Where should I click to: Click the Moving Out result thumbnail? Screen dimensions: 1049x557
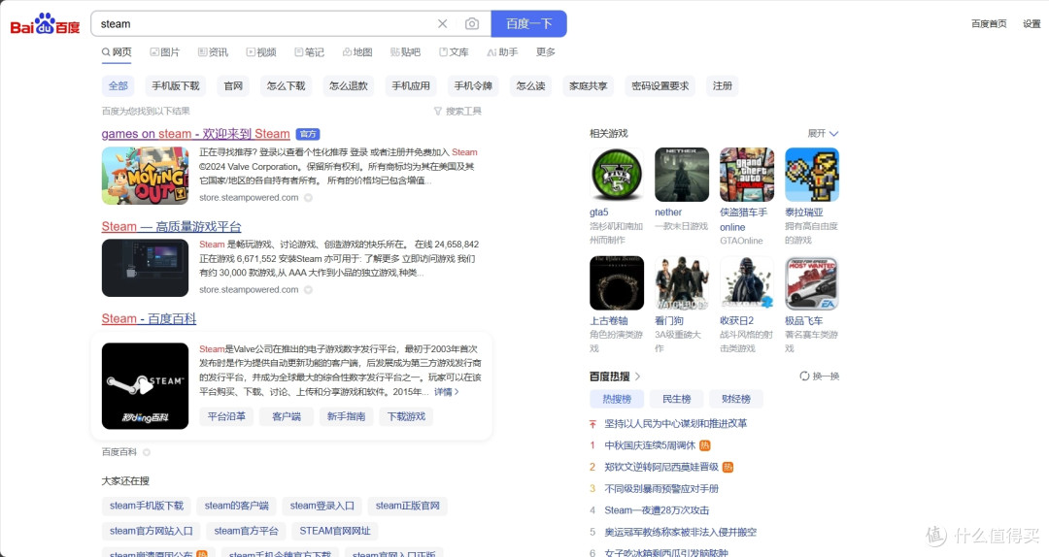coord(145,176)
